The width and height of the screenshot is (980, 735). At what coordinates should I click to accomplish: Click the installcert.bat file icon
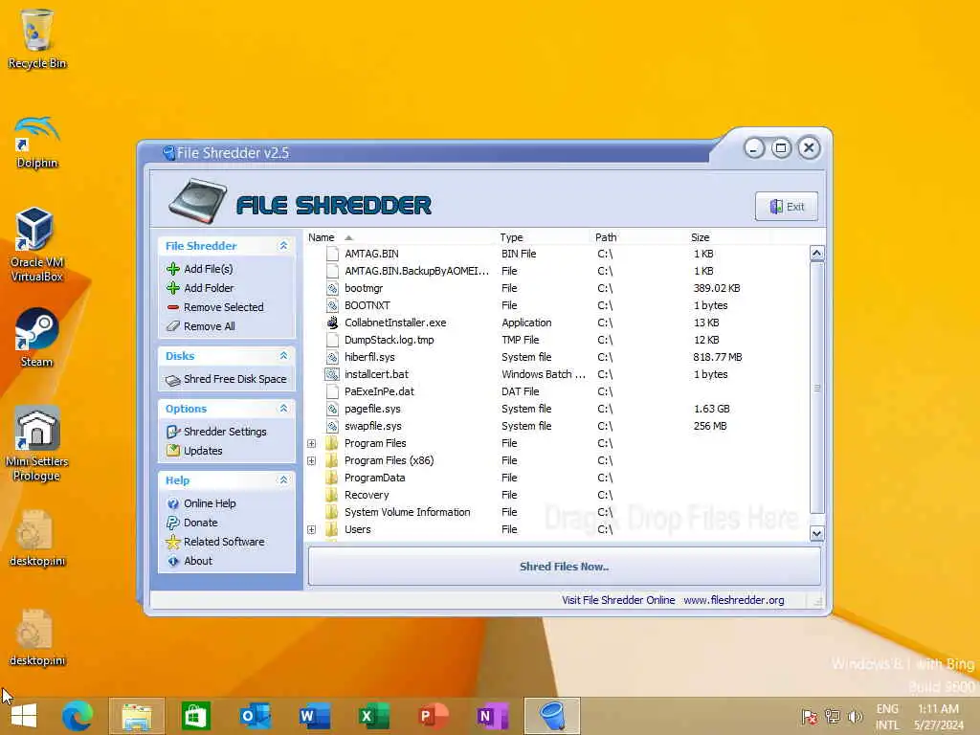(332, 374)
